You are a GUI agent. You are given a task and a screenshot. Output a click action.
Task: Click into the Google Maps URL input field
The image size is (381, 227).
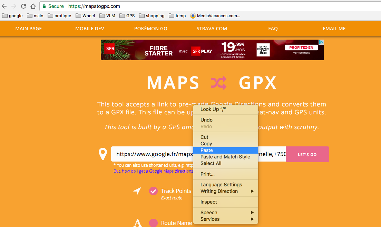[x=198, y=154]
